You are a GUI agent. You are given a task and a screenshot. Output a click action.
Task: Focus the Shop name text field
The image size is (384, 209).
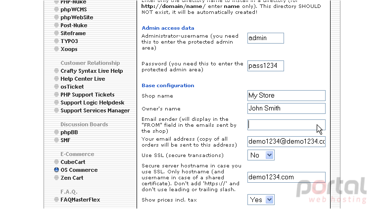[x=287, y=96]
